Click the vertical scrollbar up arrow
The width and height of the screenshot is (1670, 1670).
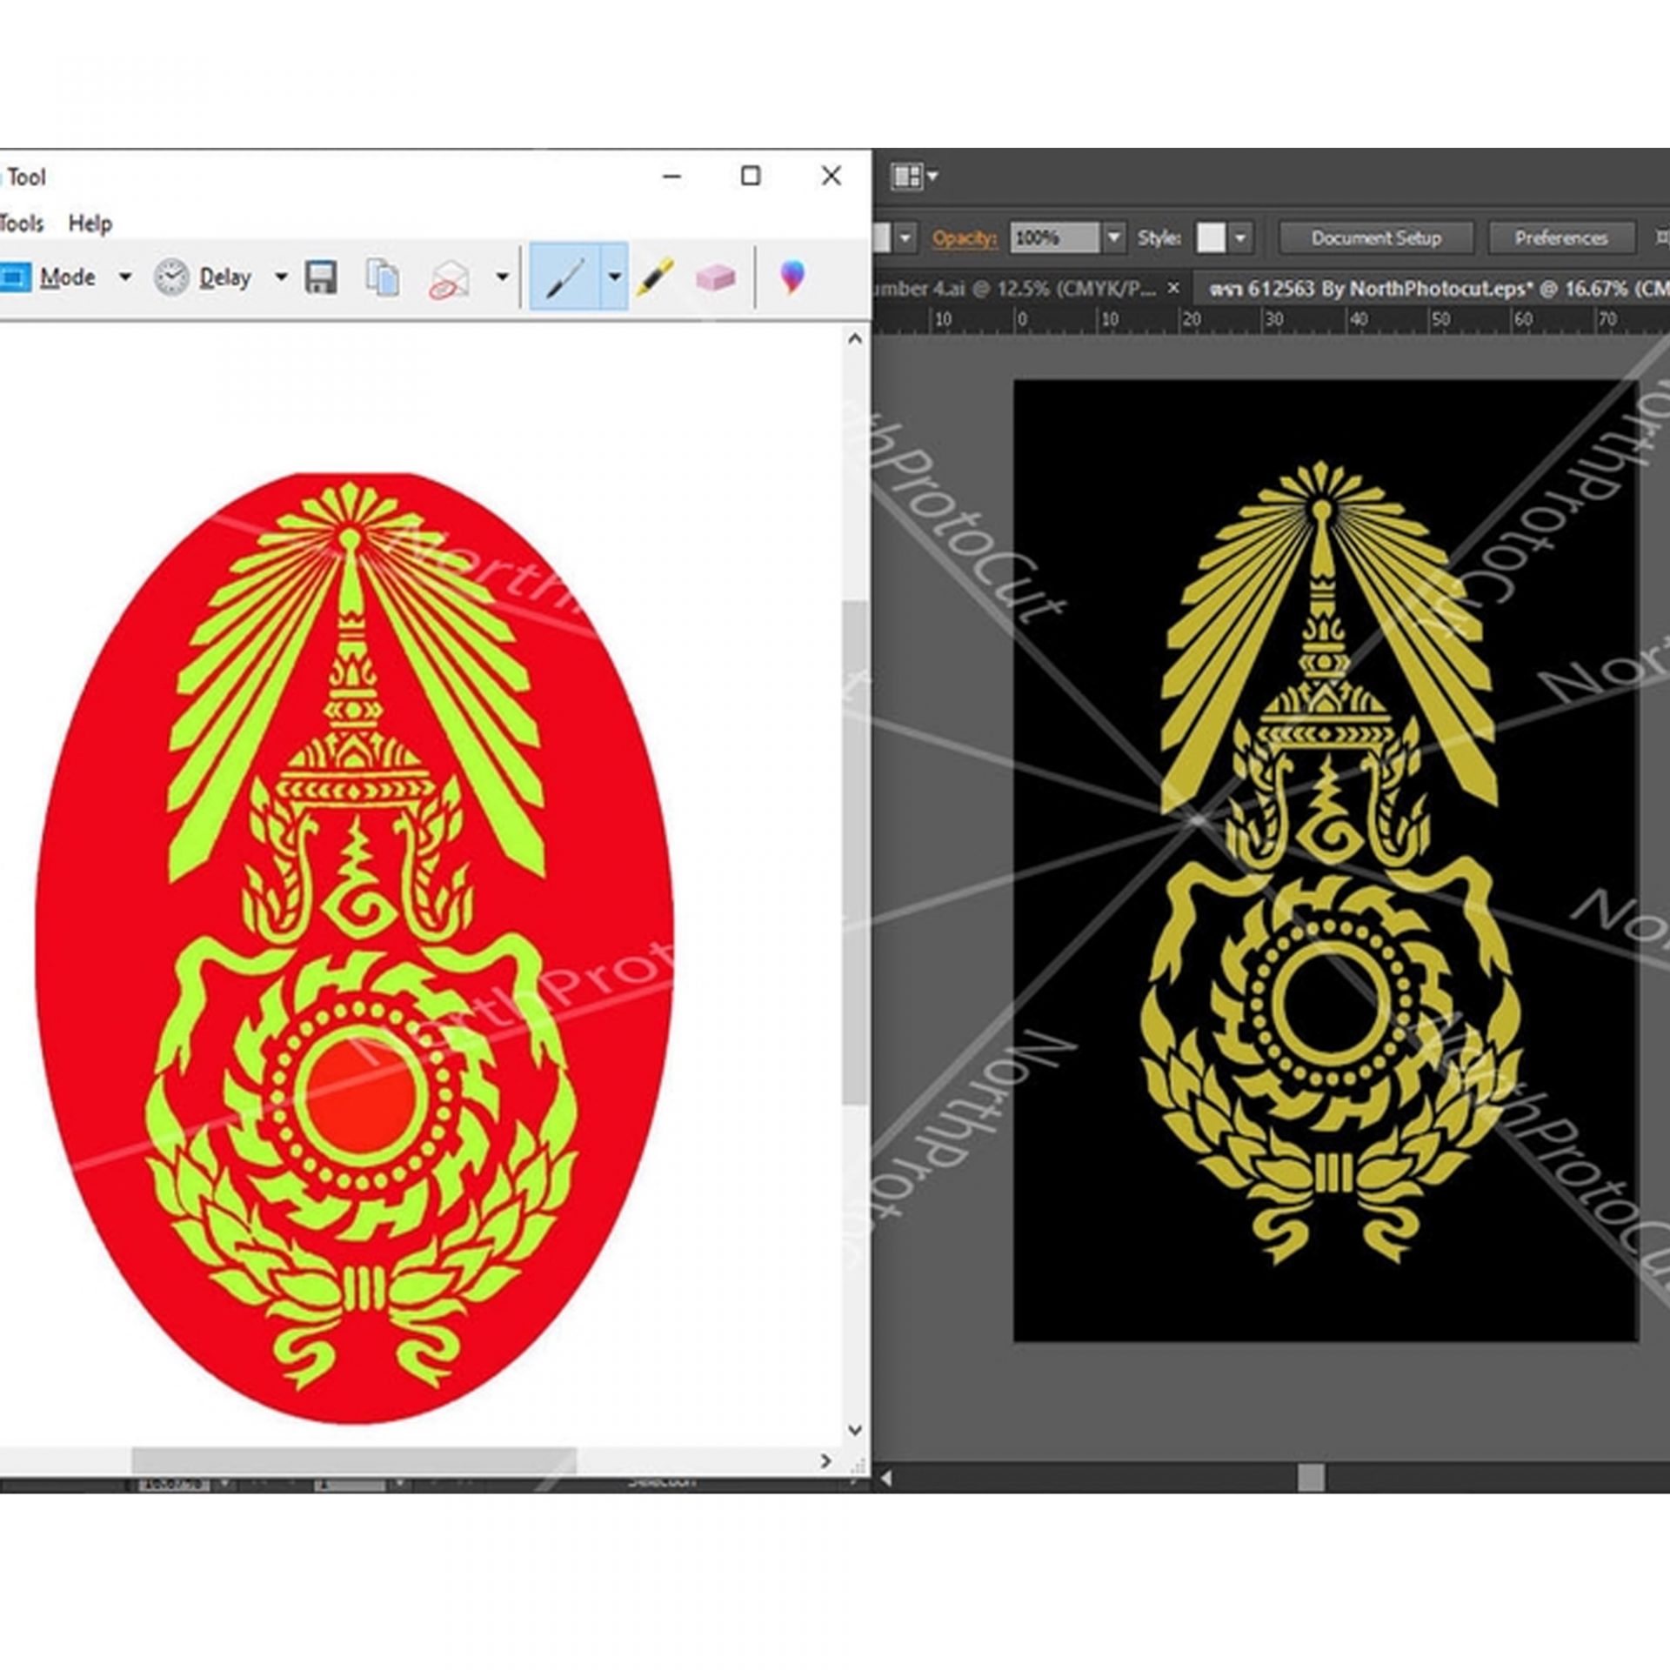855,339
